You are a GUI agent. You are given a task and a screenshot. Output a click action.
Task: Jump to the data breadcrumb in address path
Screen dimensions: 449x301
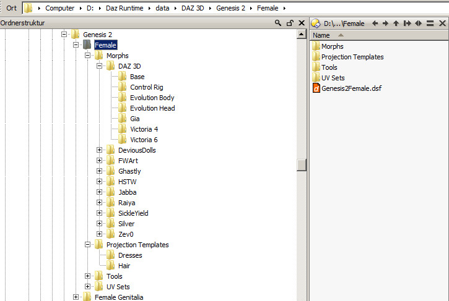[162, 8]
